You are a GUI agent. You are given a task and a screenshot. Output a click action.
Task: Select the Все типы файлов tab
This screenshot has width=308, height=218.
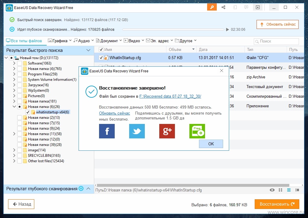pyautogui.click(x=24, y=41)
